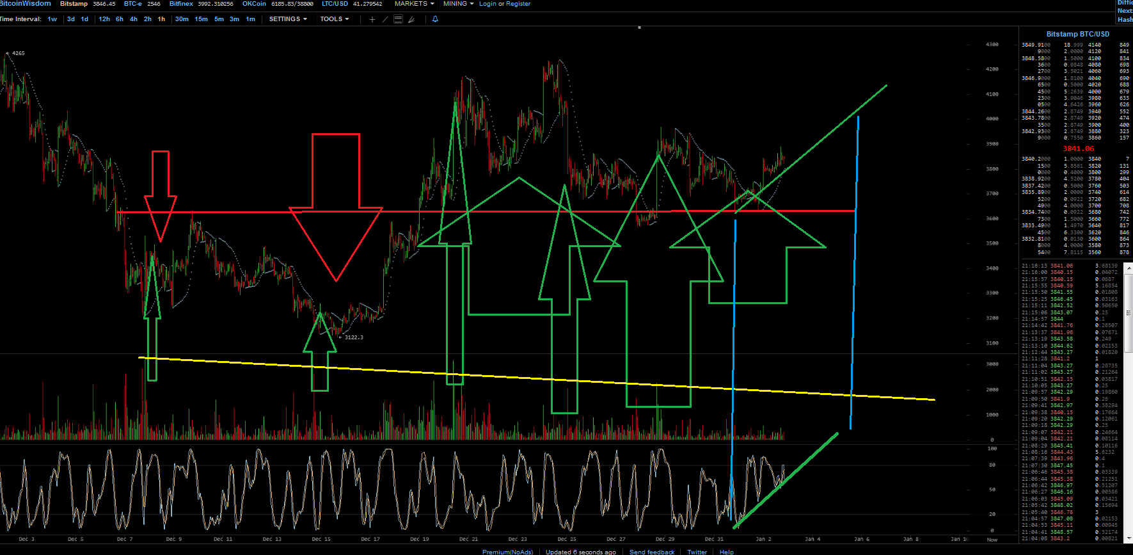Expand the MARKETS menu

tap(414, 4)
